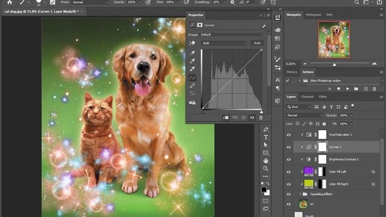Switch to the Histogram tab

[314, 14]
